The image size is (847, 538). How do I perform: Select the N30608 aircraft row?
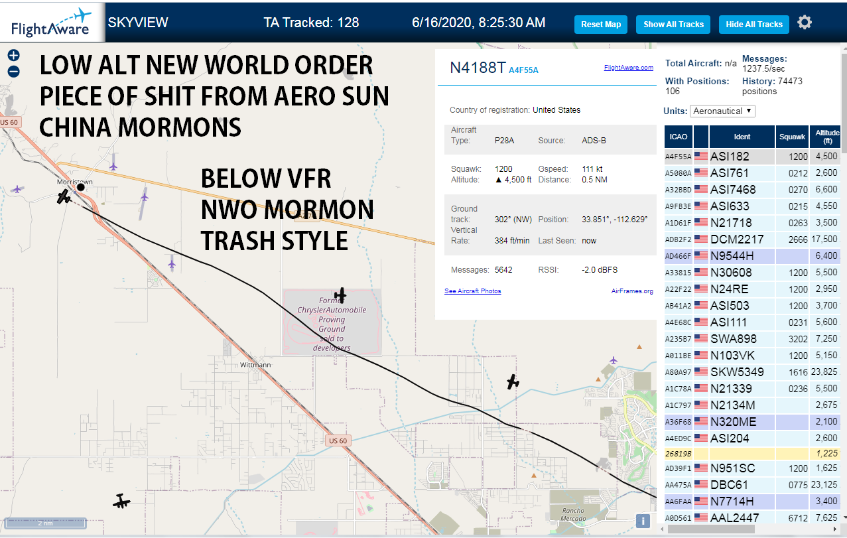point(753,273)
